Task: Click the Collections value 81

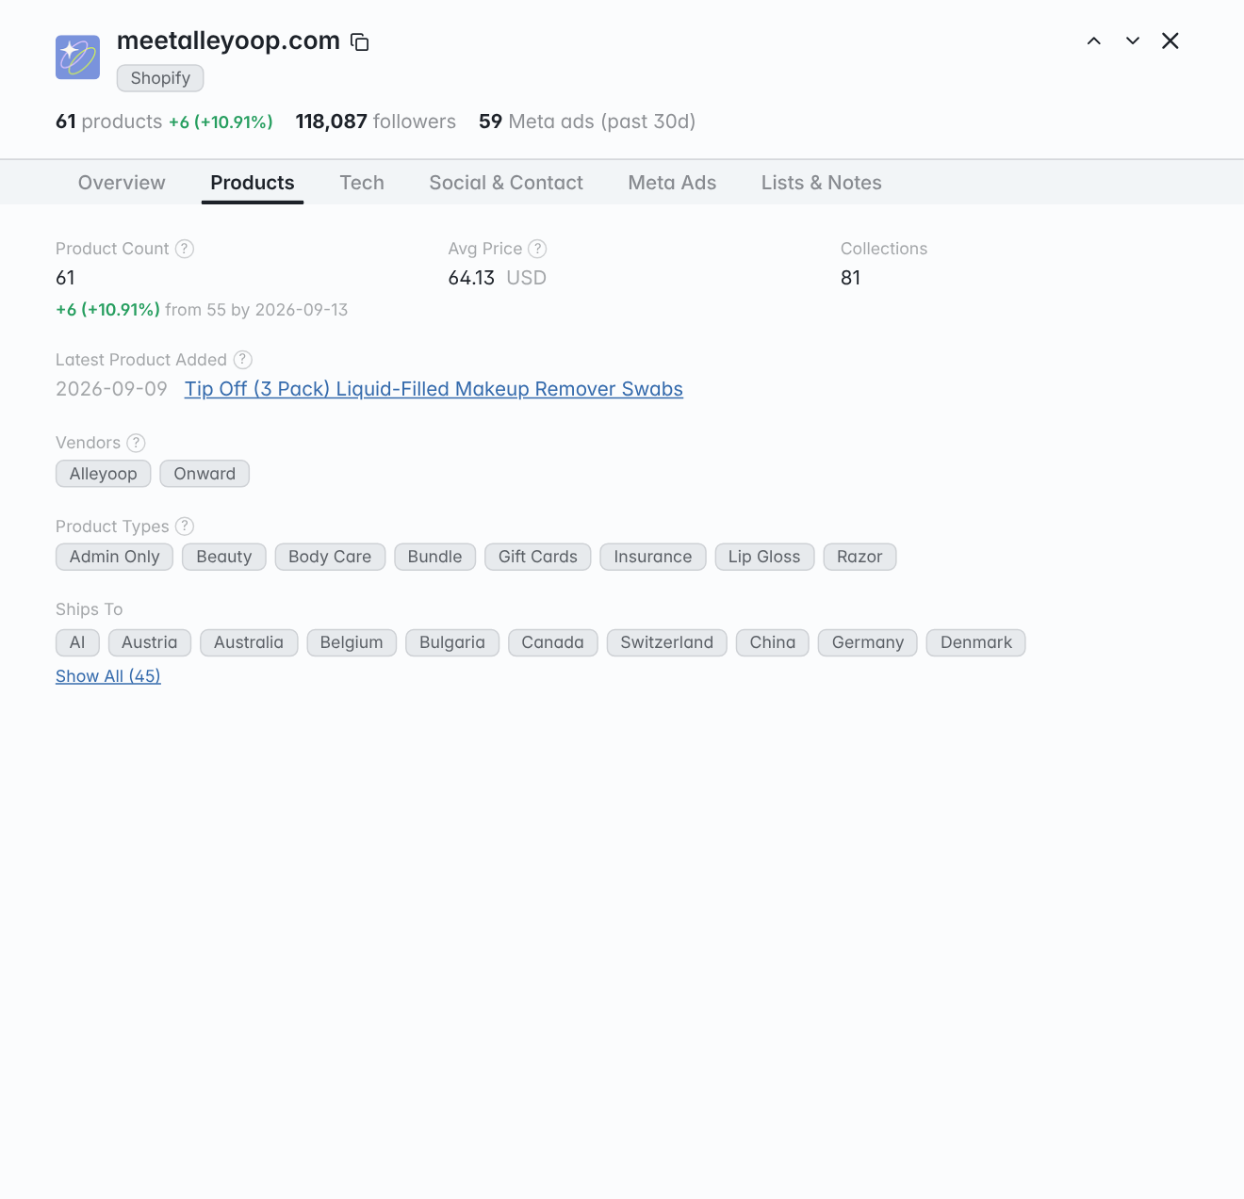Action: point(851,278)
